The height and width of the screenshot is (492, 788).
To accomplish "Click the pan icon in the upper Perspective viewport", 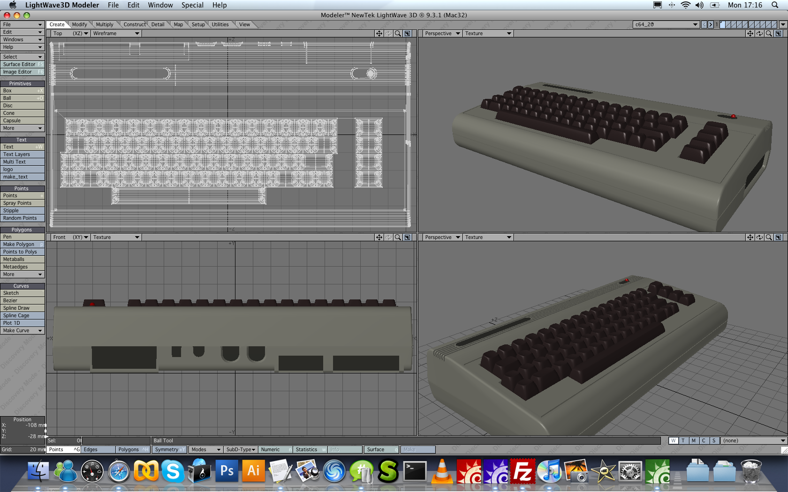I will tap(750, 33).
